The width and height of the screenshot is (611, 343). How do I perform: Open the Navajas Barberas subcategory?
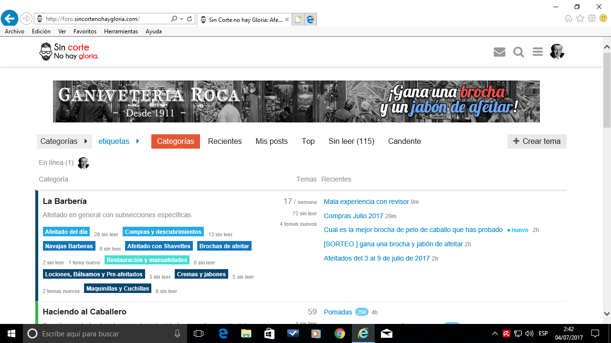click(69, 246)
